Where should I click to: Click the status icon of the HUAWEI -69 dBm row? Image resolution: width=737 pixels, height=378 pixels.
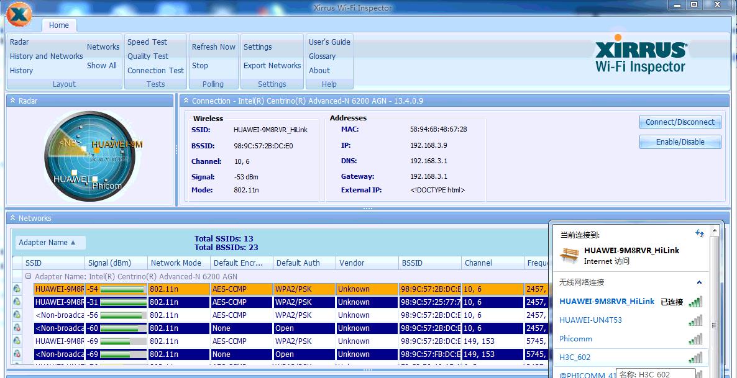[17, 341]
